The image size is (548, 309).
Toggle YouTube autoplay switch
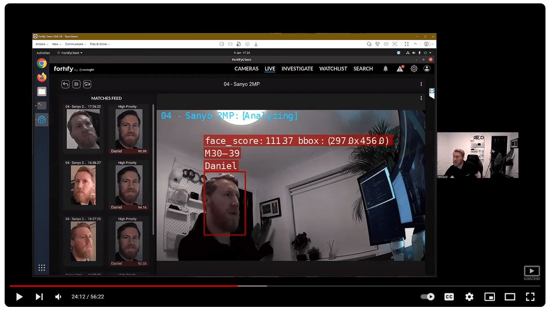pyautogui.click(x=428, y=297)
